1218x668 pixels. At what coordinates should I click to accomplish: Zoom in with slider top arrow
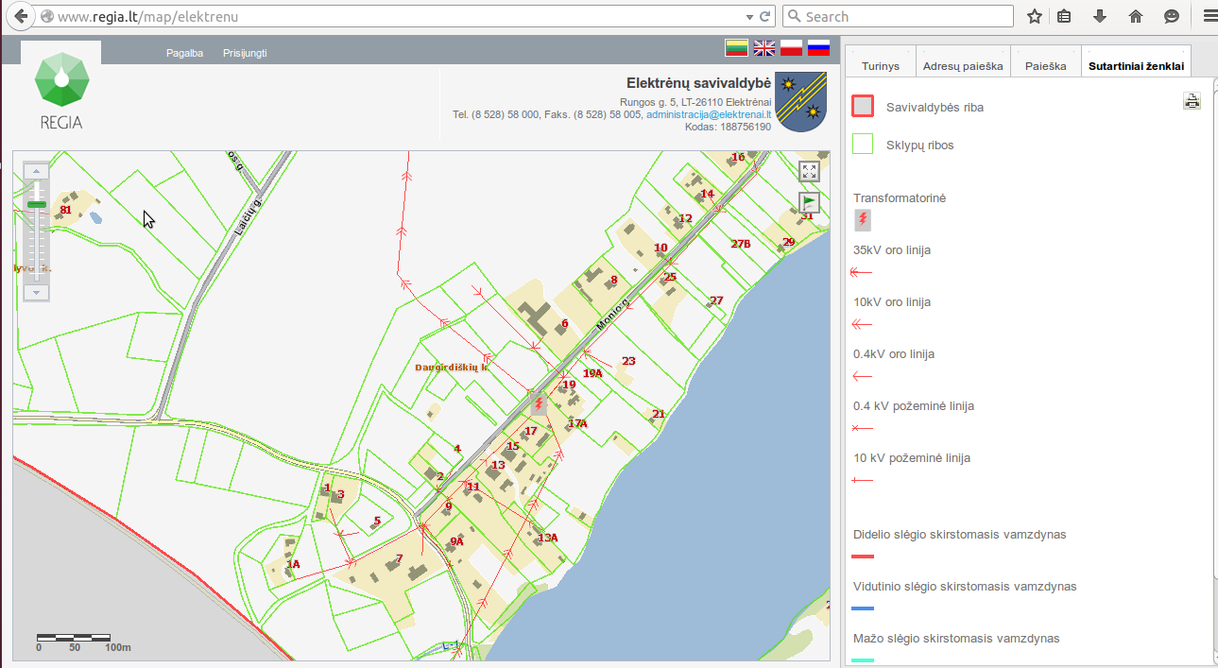point(36,170)
